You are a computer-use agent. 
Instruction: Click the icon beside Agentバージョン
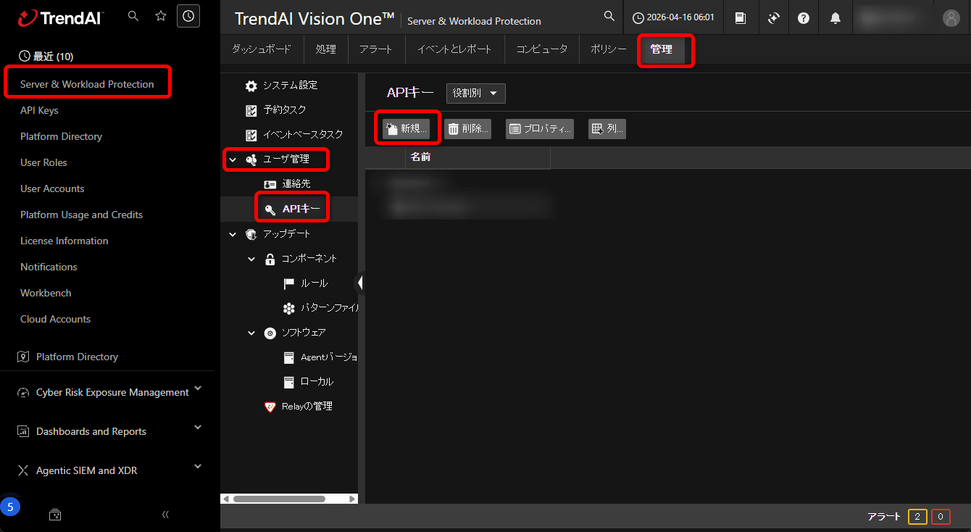pyautogui.click(x=289, y=357)
